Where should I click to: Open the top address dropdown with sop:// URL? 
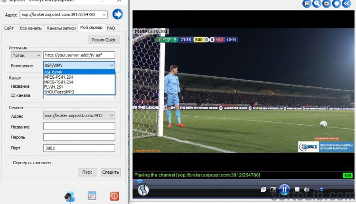(x=104, y=15)
